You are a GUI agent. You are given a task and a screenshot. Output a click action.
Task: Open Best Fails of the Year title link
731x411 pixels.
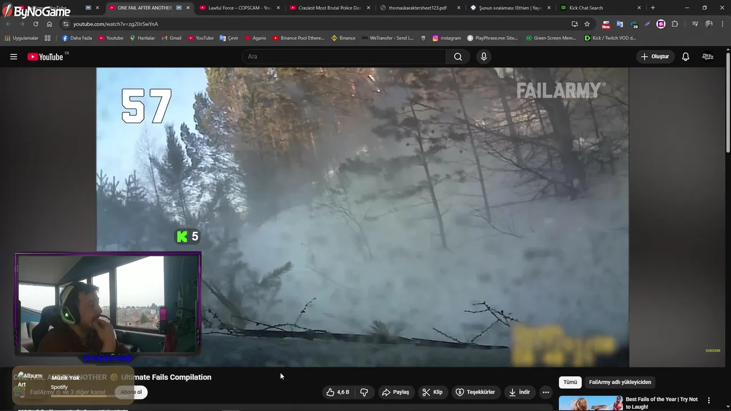click(662, 403)
